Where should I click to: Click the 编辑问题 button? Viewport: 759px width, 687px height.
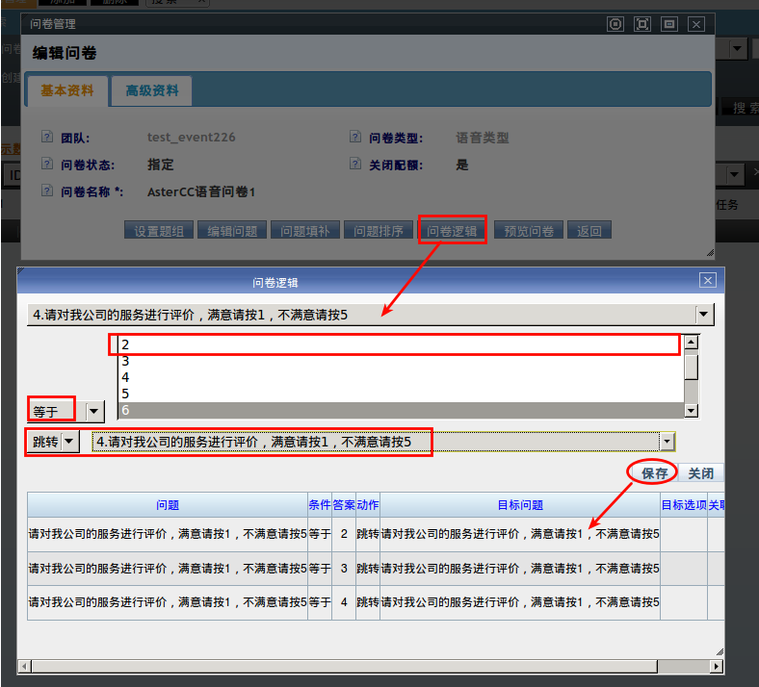click(232, 231)
